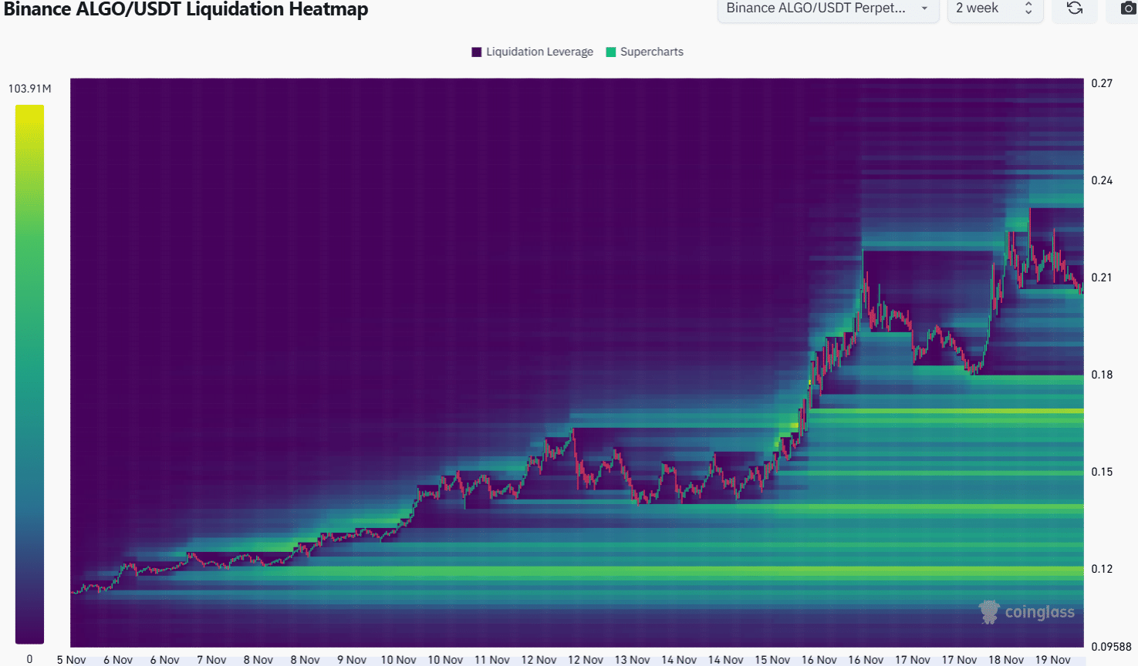The width and height of the screenshot is (1138, 666).
Task: Click the 0.09588 price axis label
Action: click(1111, 647)
